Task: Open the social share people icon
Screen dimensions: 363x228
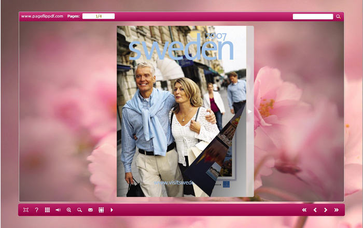Action: (101, 210)
